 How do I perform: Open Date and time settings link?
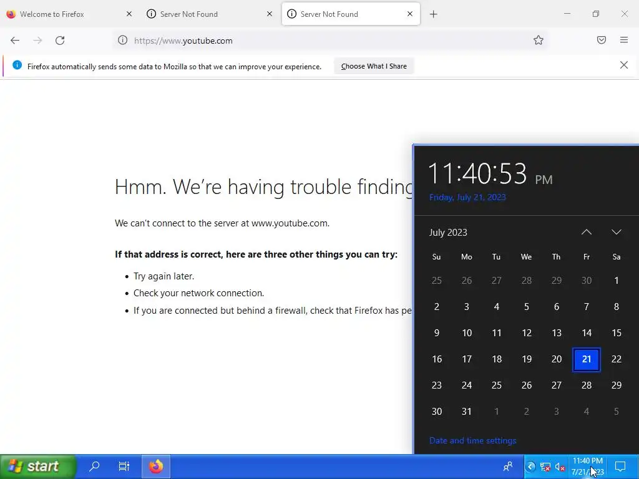[x=473, y=440]
